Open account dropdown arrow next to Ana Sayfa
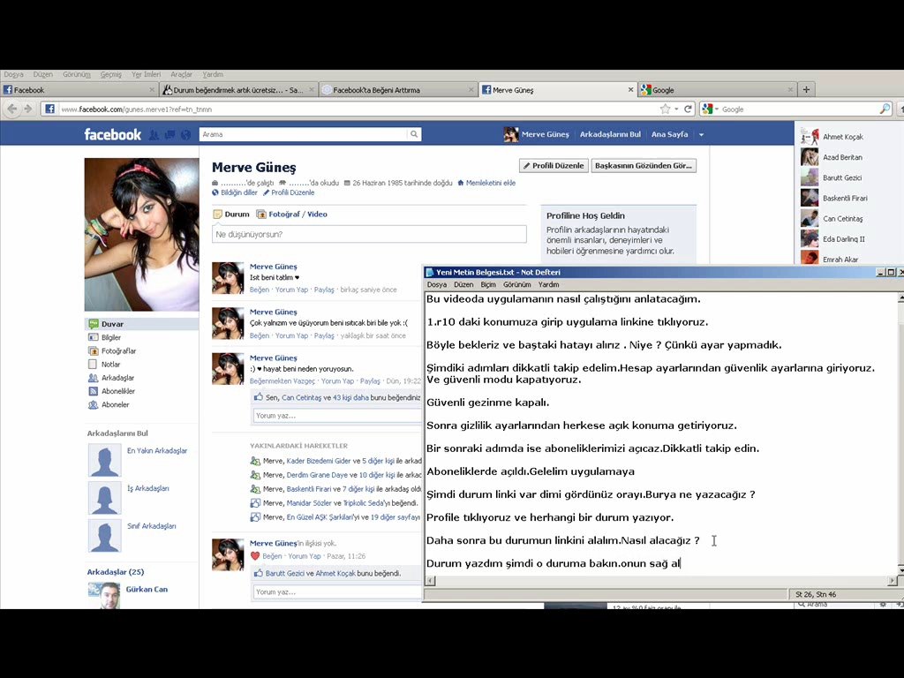The height and width of the screenshot is (678, 904). pos(701,134)
